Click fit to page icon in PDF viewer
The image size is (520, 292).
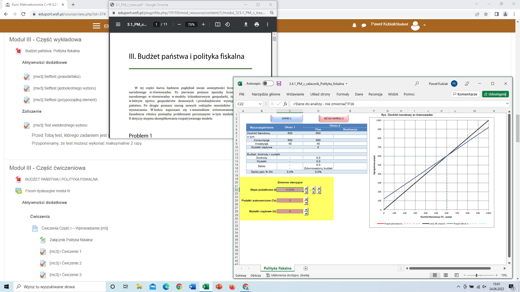click(x=217, y=24)
